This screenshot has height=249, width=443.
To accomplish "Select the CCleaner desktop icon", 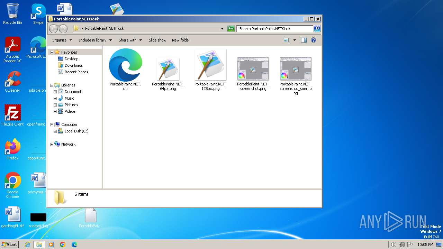I will [12, 82].
